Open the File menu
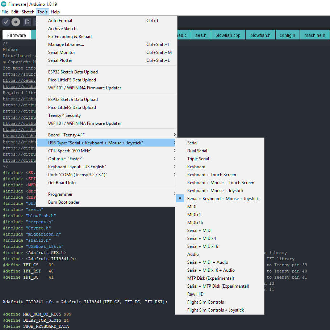The width and height of the screenshot is (330, 330). (x=5, y=12)
